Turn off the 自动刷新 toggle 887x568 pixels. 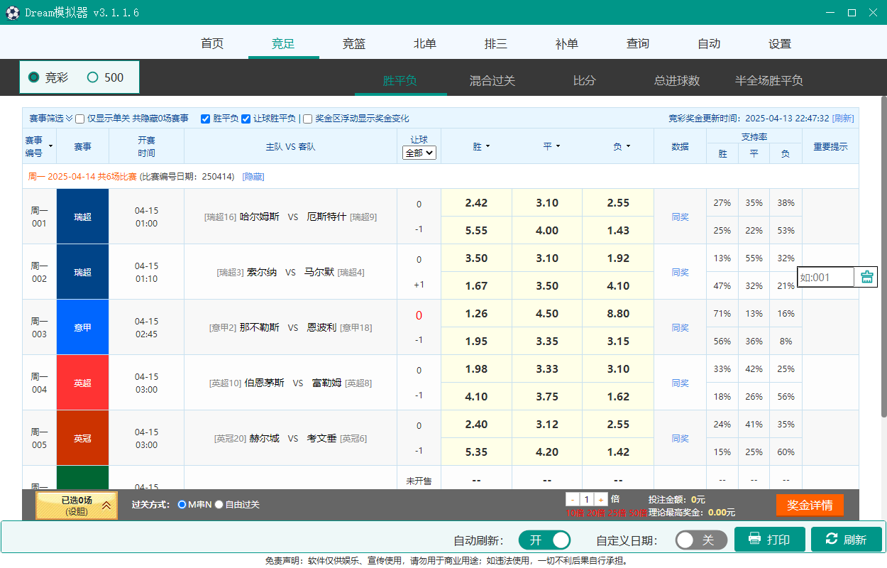(544, 540)
